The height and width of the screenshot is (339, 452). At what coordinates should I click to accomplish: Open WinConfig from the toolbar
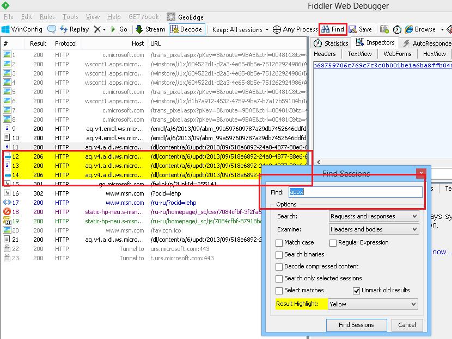[22, 29]
